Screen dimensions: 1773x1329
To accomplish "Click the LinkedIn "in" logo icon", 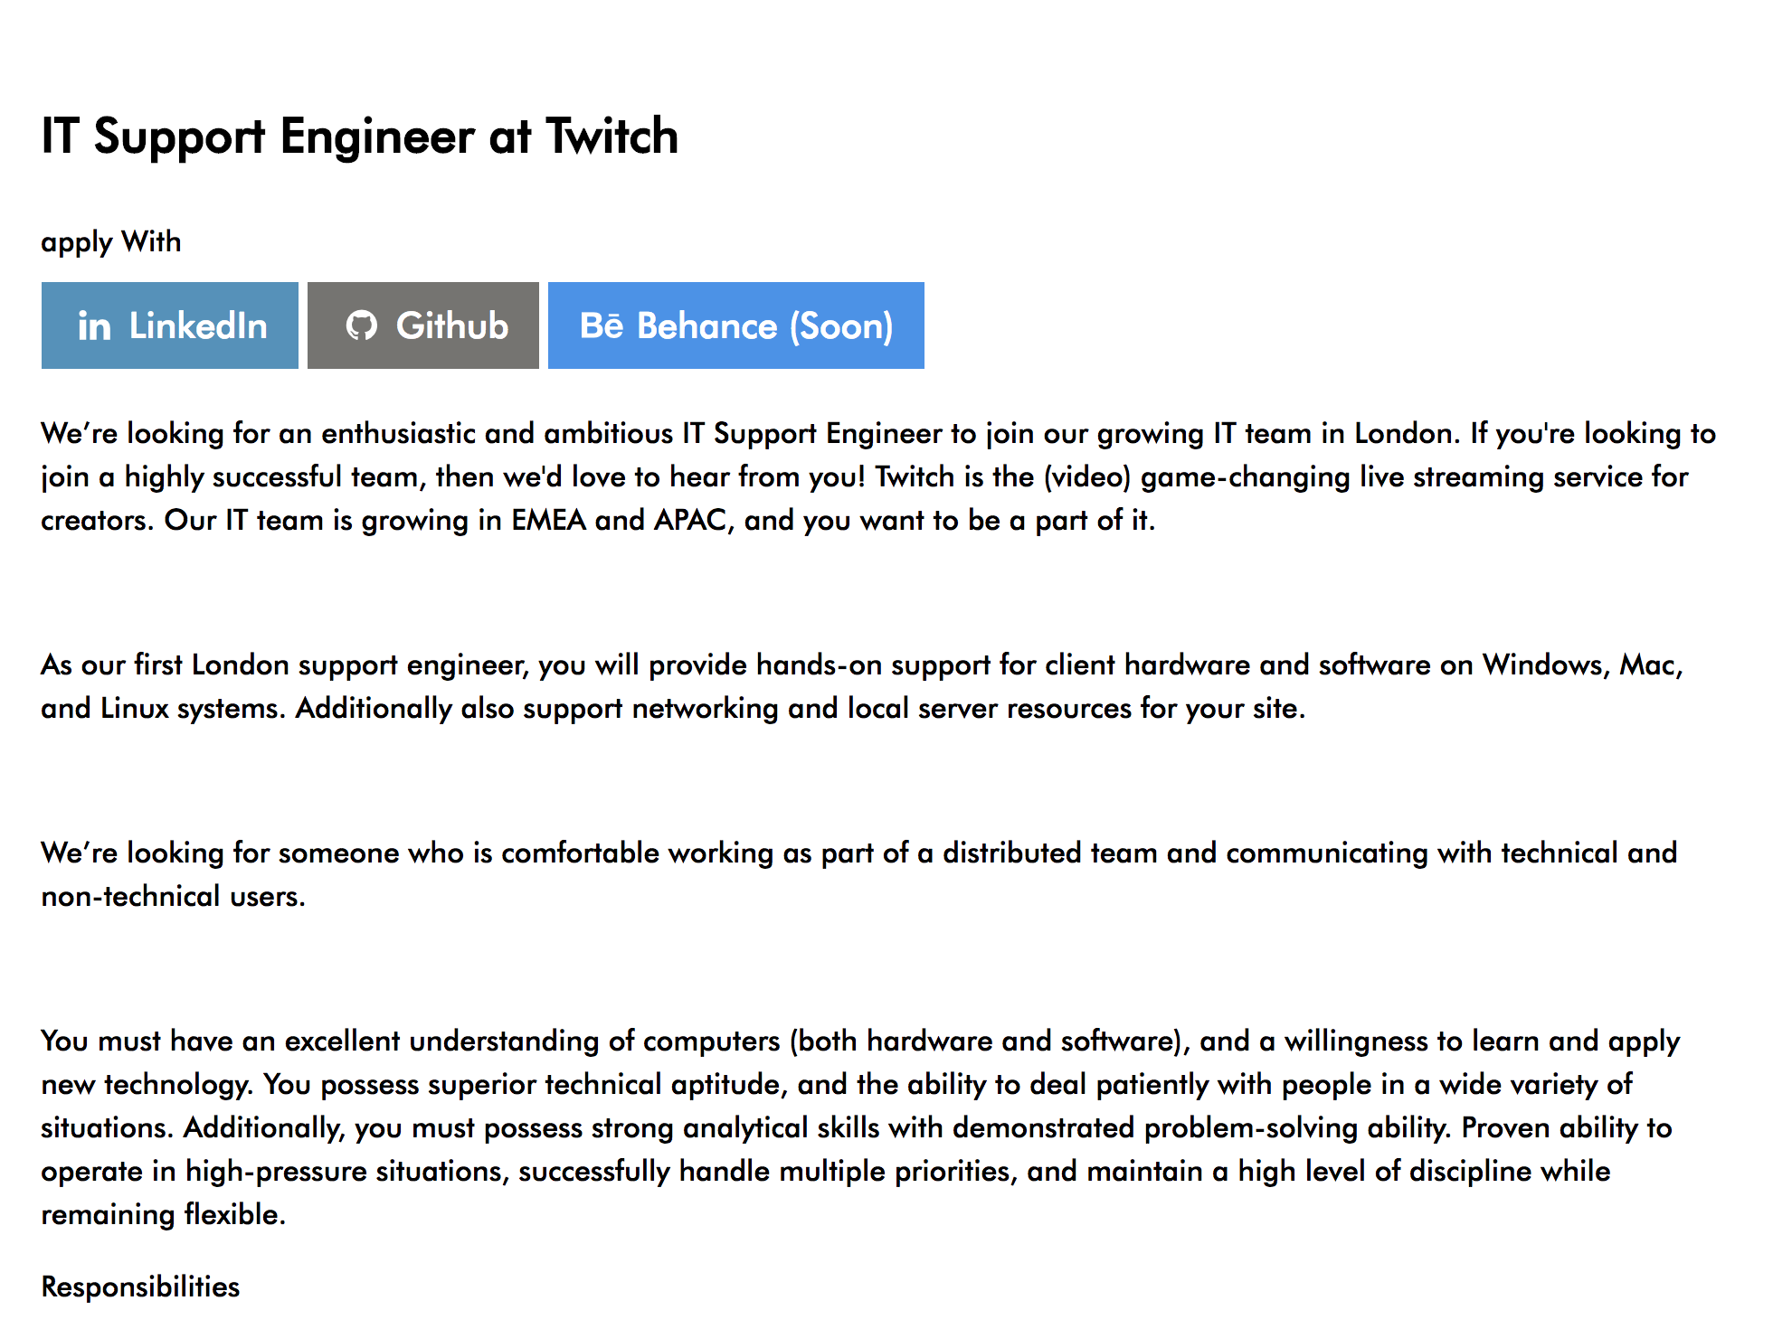I will [x=94, y=326].
